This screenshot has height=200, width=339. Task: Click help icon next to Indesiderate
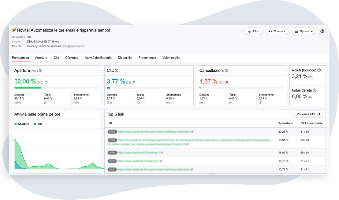pos(315,90)
